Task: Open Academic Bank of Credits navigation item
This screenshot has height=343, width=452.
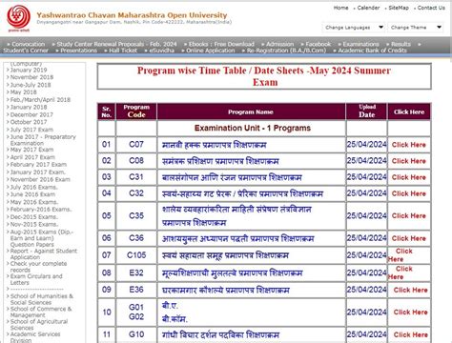Action: click(372, 50)
